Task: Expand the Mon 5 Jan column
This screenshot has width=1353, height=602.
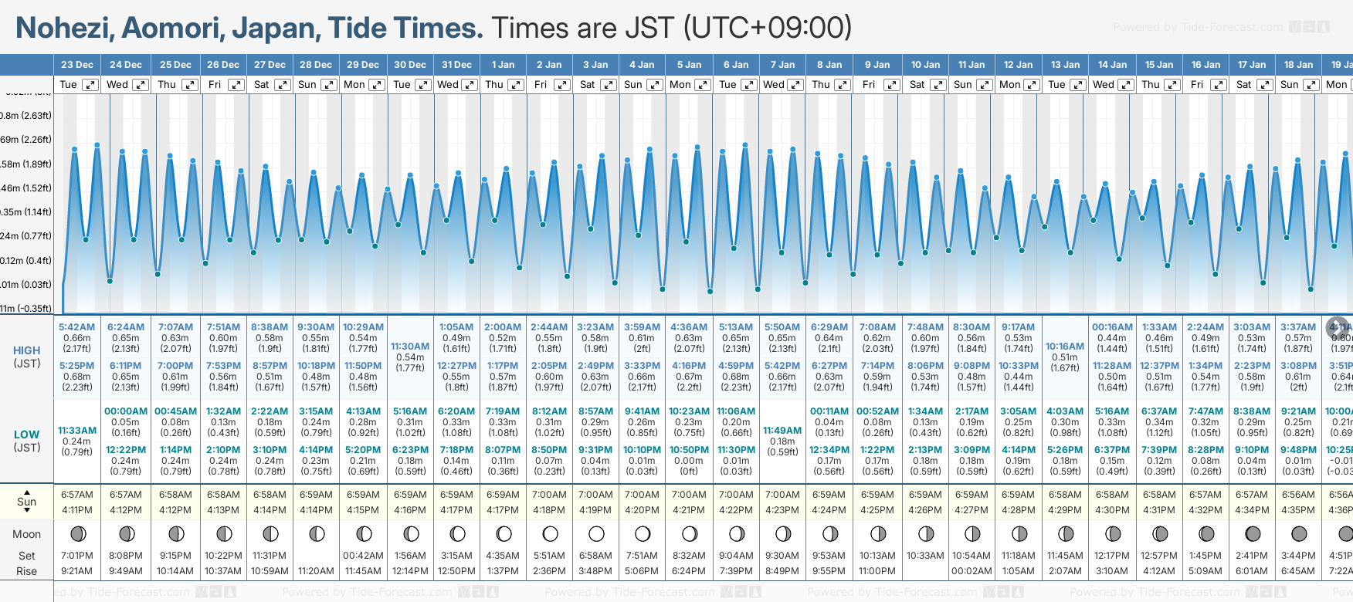Action: pos(703,85)
